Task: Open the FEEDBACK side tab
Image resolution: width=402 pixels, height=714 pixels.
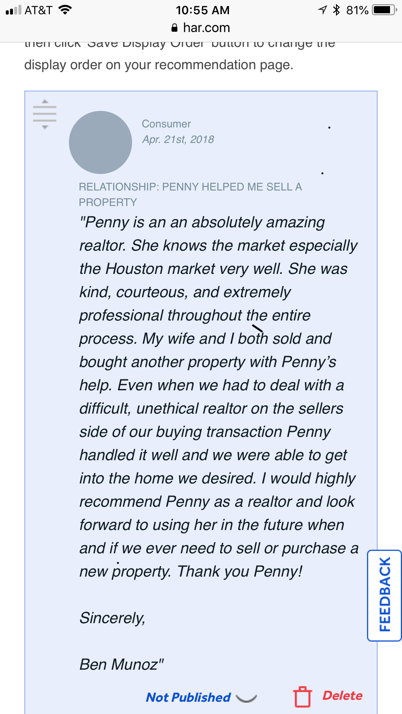Action: tap(385, 595)
